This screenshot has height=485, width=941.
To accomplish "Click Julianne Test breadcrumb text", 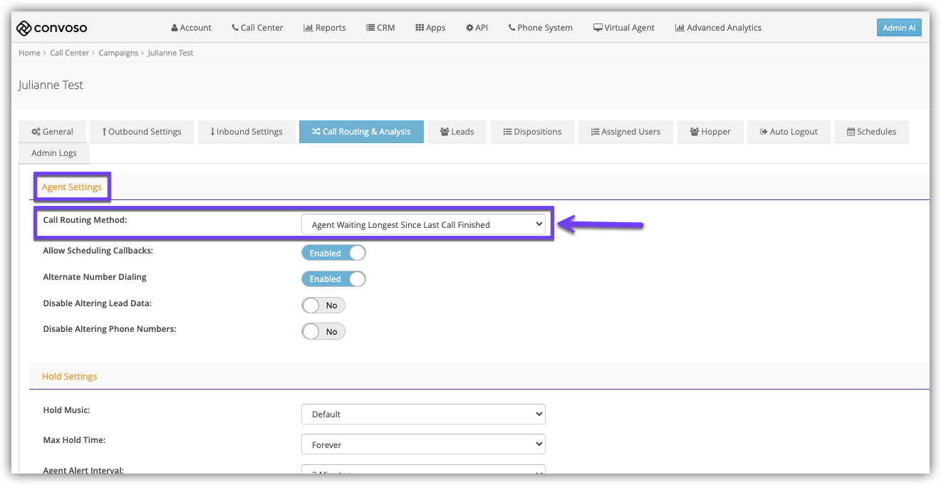I will [170, 53].
